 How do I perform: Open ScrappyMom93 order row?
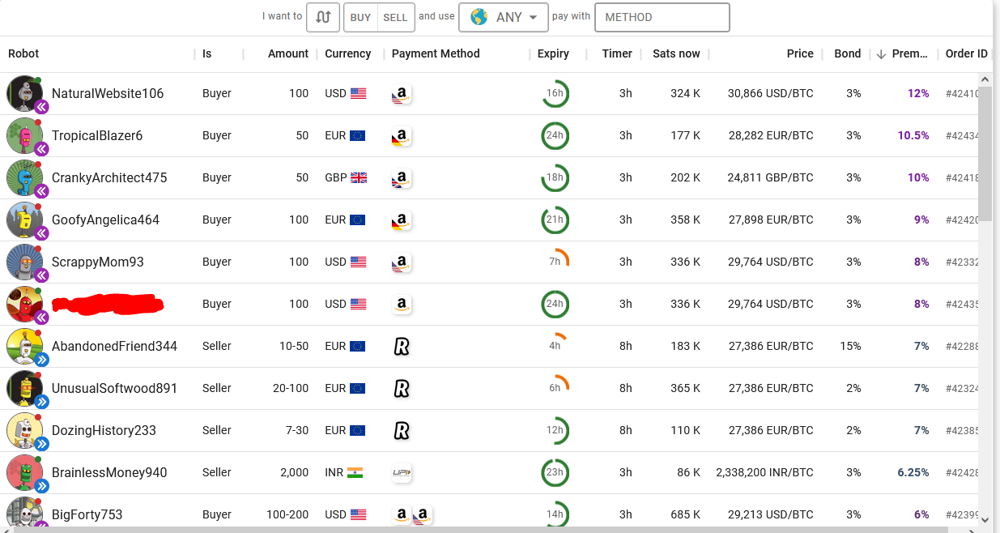click(x=489, y=262)
